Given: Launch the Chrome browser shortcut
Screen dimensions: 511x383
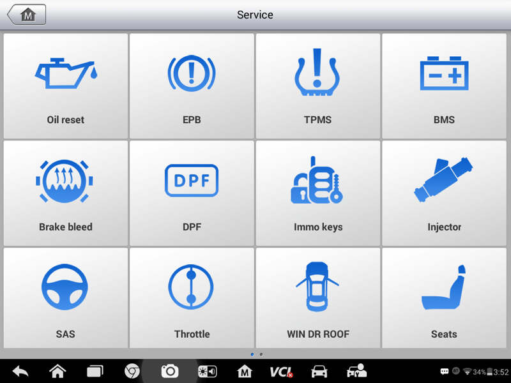Looking at the screenshot, I should click(132, 372).
